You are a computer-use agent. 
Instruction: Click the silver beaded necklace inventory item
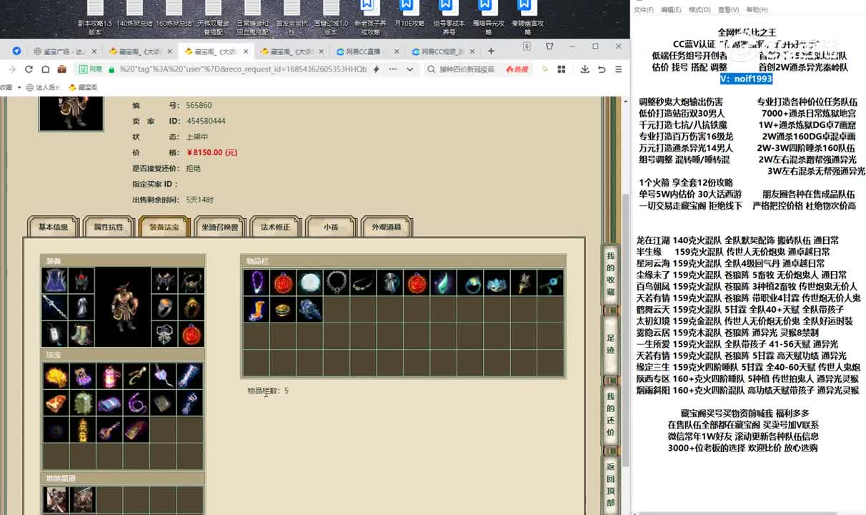pyautogui.click(x=337, y=283)
